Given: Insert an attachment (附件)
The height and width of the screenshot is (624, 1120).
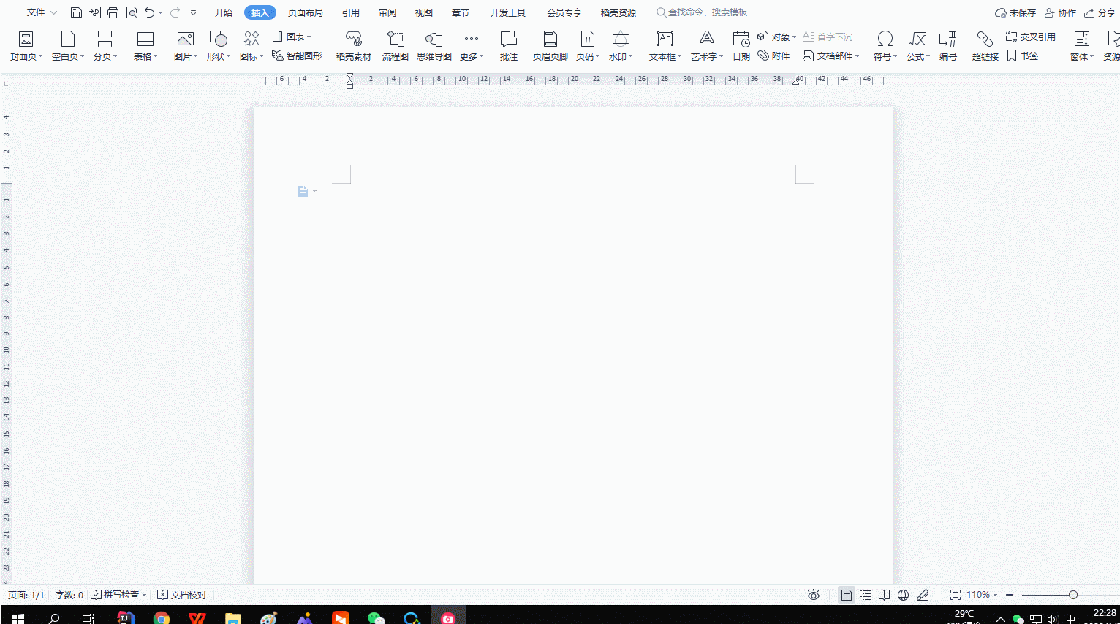Looking at the screenshot, I should pos(773,56).
